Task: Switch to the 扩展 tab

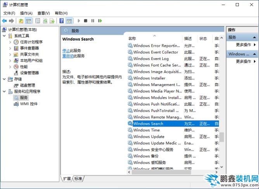Action: click(67, 179)
